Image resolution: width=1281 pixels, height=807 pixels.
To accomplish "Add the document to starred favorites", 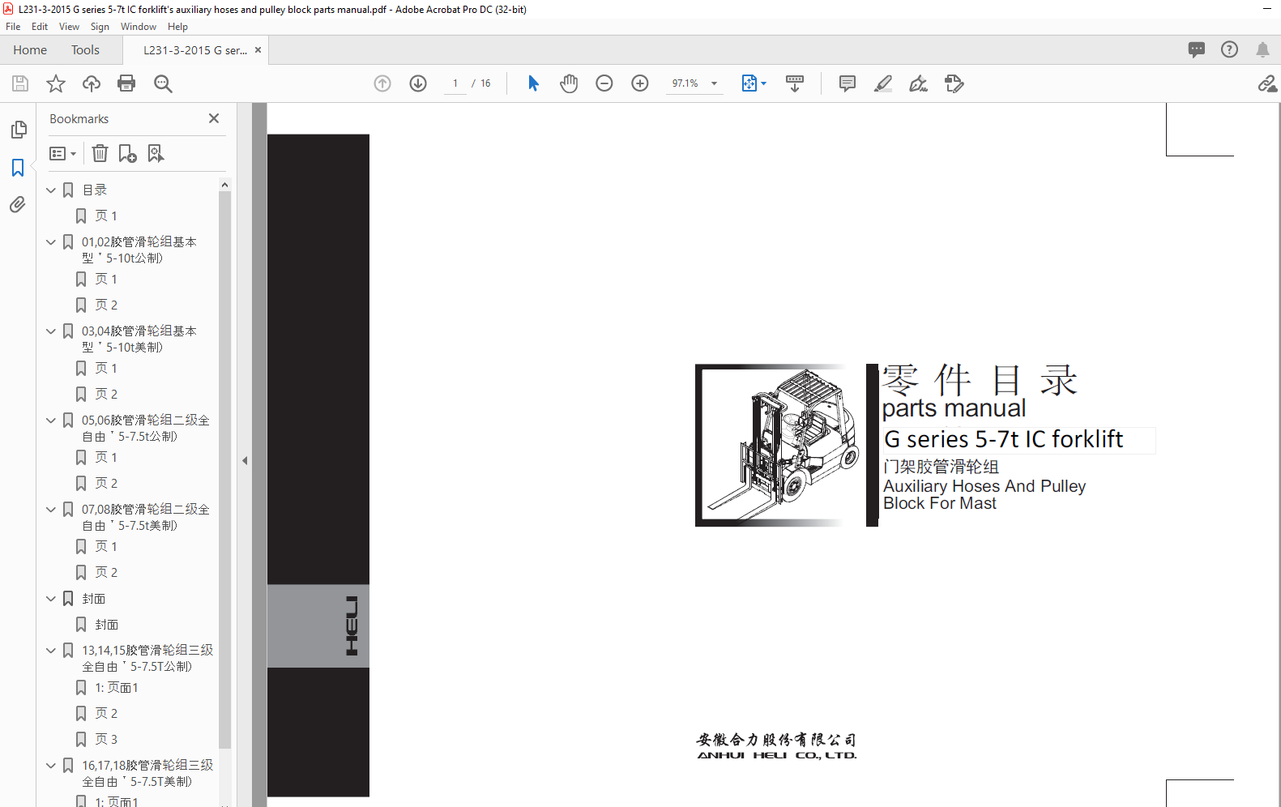I will (56, 83).
